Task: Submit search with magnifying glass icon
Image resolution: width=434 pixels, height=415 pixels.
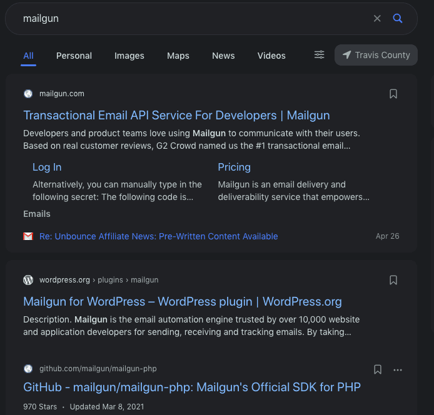Action: [398, 19]
